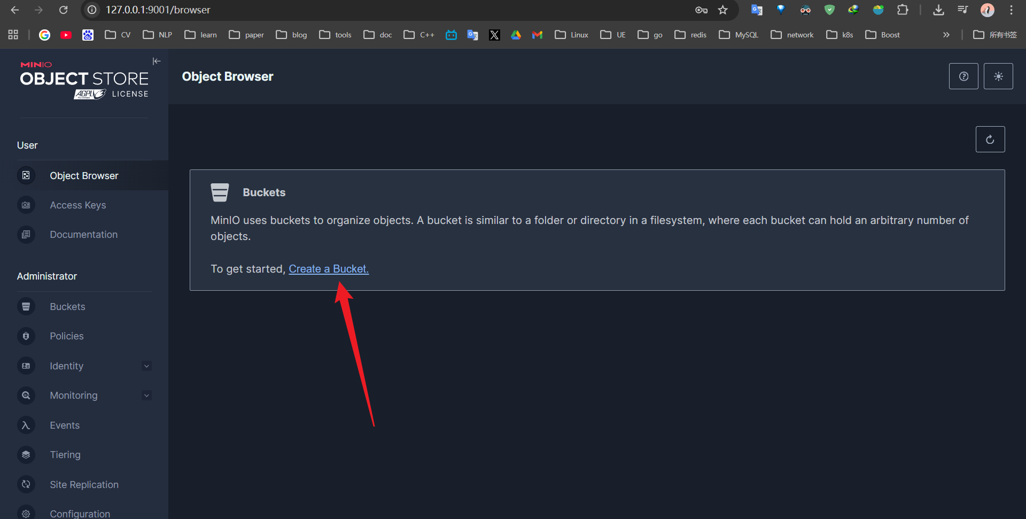Open the help question-mark button
Image resolution: width=1026 pixels, height=519 pixels.
click(963, 76)
